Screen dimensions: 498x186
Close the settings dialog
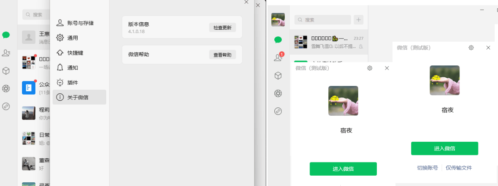tap(246, 2)
